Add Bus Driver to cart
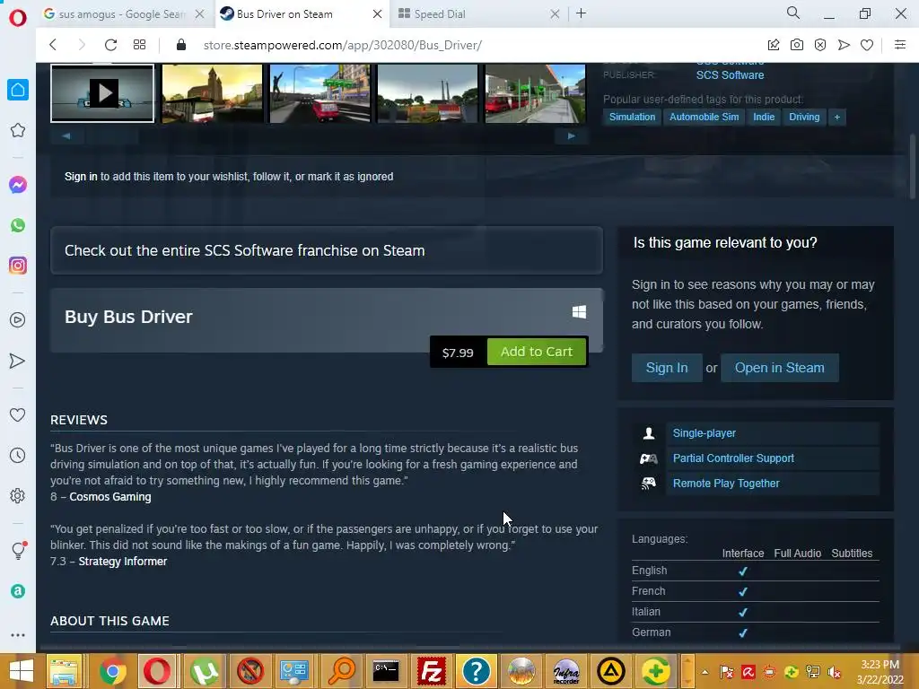The image size is (919, 689). (537, 352)
